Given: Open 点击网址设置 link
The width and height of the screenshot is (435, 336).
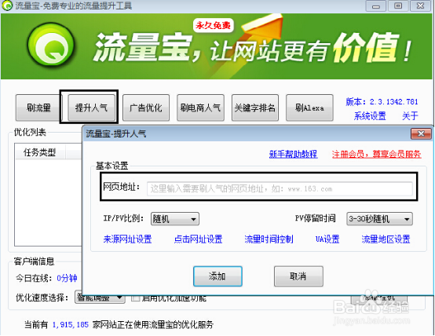Looking at the screenshot, I should click(199, 239).
